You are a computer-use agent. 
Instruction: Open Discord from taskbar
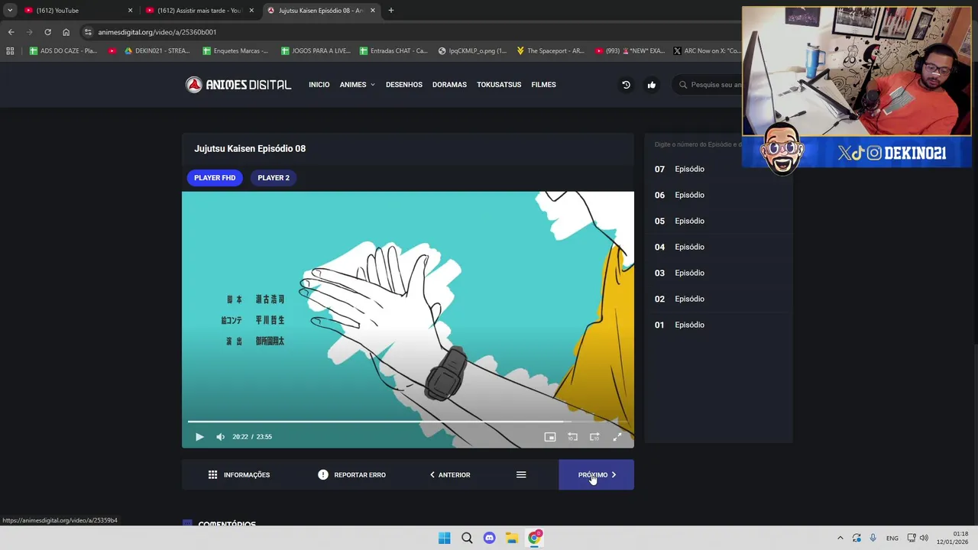489,538
